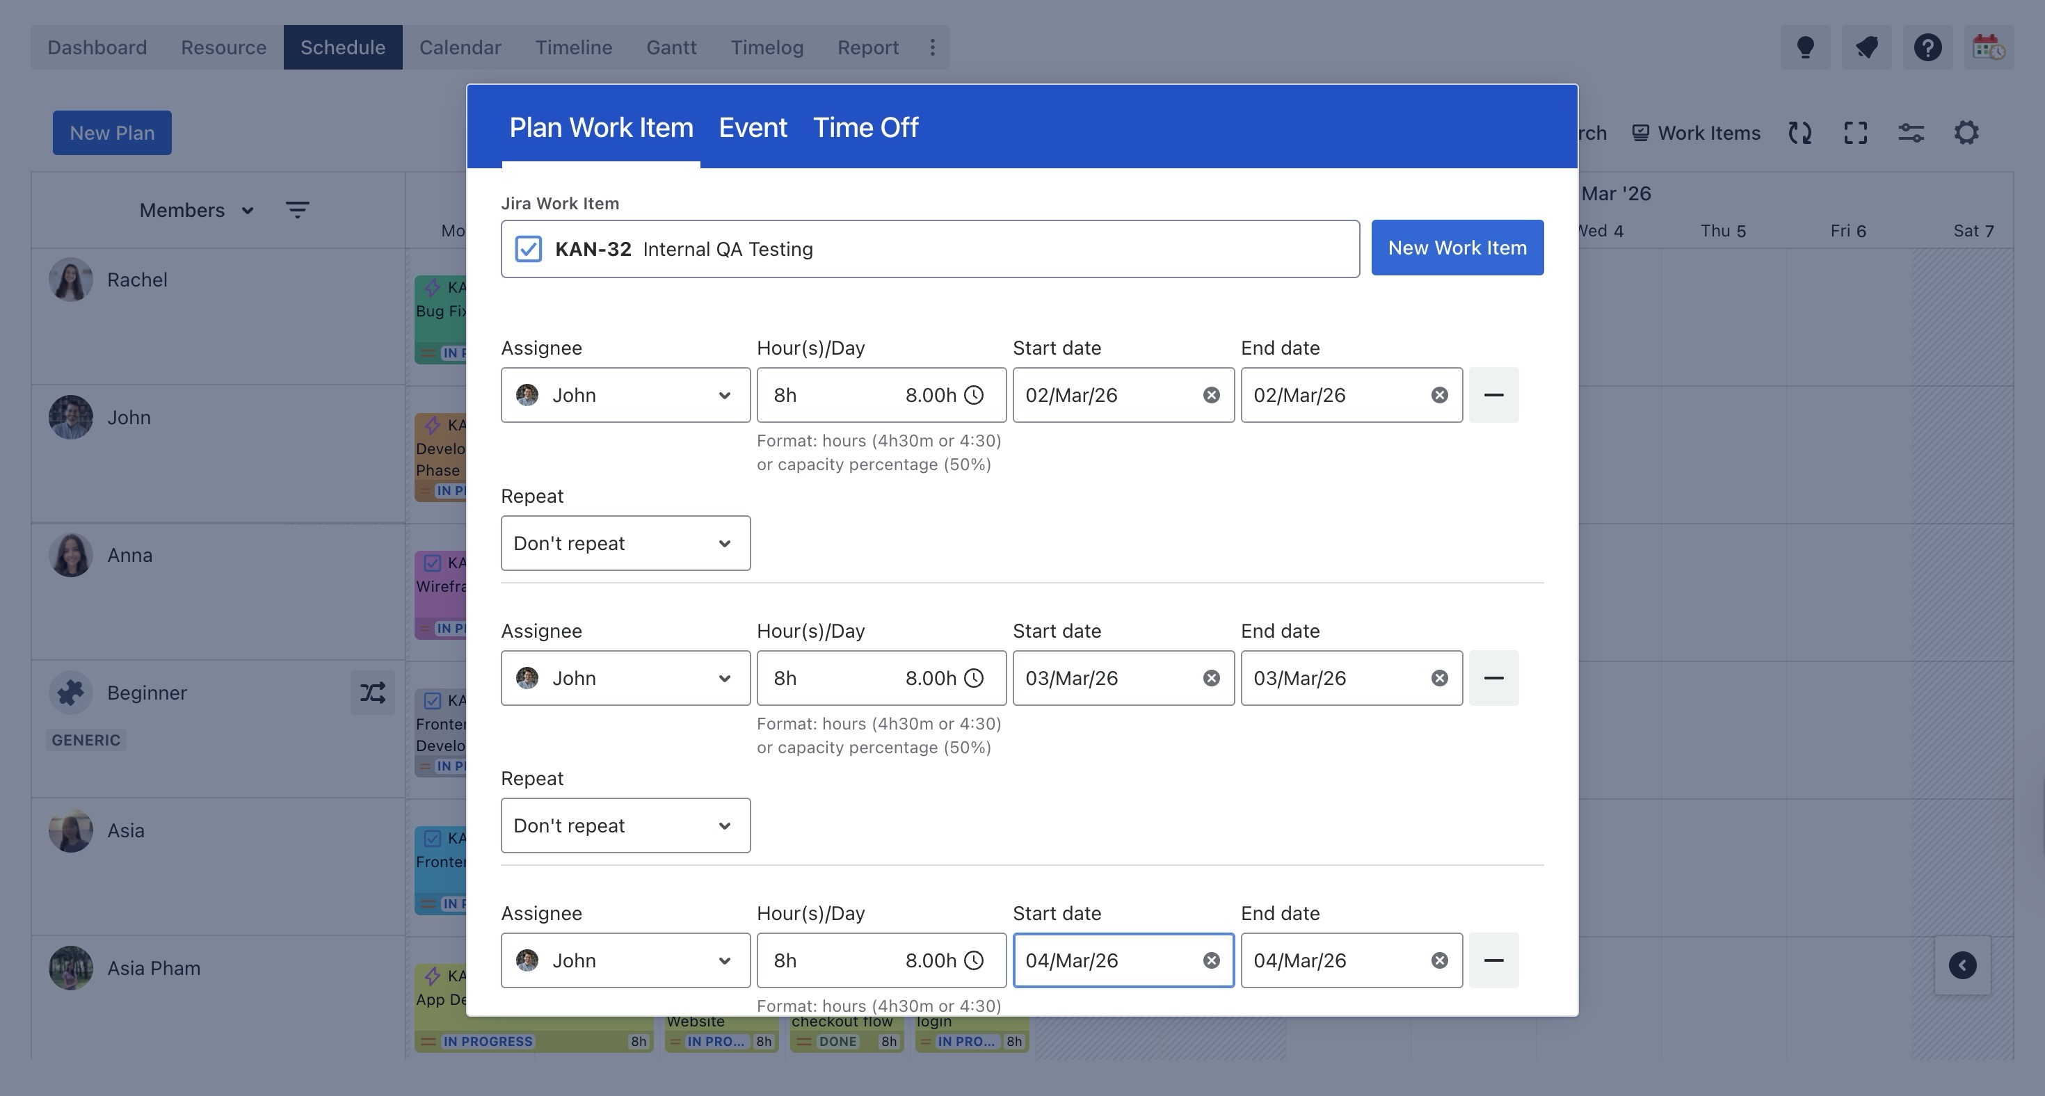Image resolution: width=2045 pixels, height=1096 pixels.
Task: Open the schedule settings gear icon
Action: point(1966,133)
